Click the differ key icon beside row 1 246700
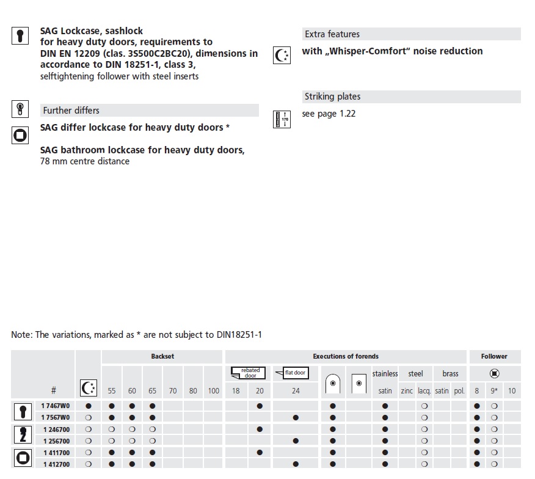The image size is (535, 479). click(23, 435)
